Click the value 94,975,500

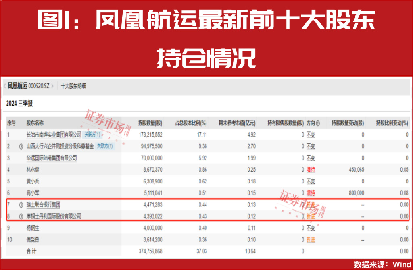[x=152, y=146]
